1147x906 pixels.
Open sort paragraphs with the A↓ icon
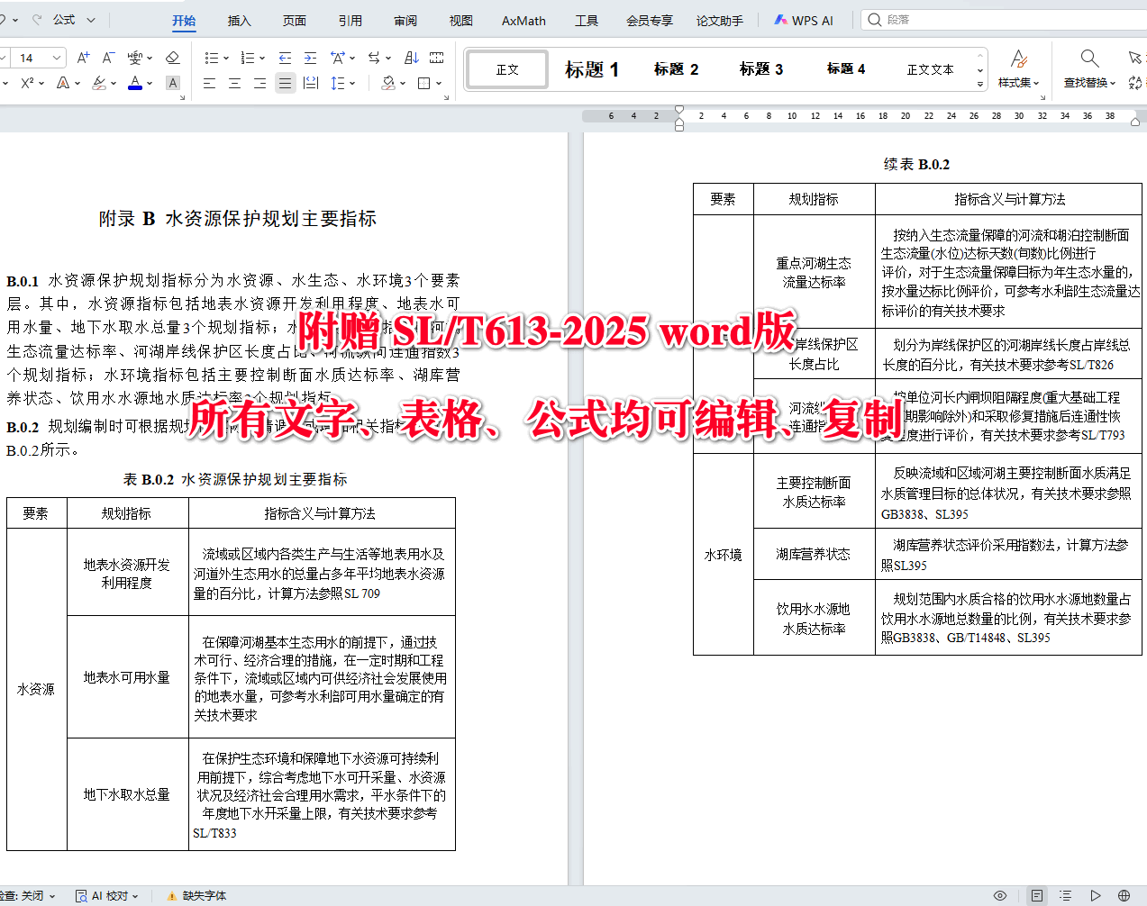coord(412,58)
